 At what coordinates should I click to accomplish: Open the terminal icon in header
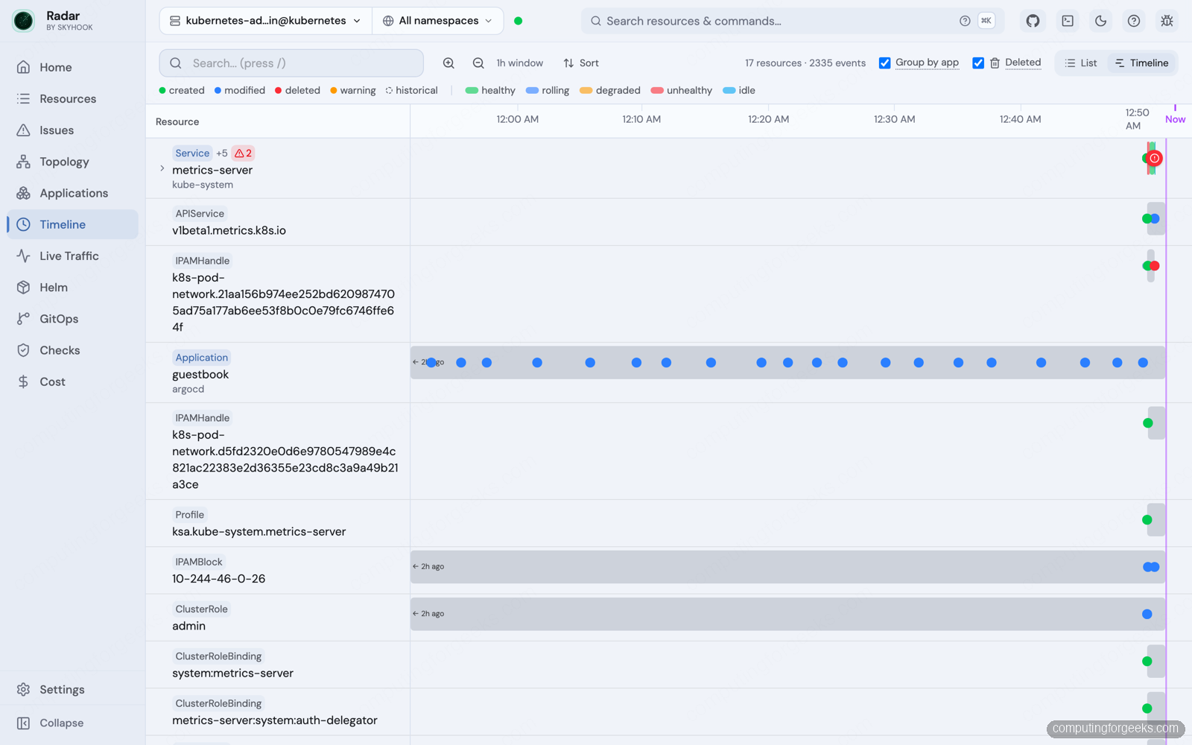point(1068,21)
